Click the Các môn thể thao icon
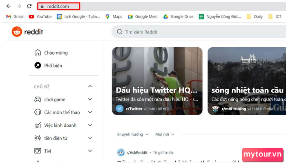 coord(38,112)
